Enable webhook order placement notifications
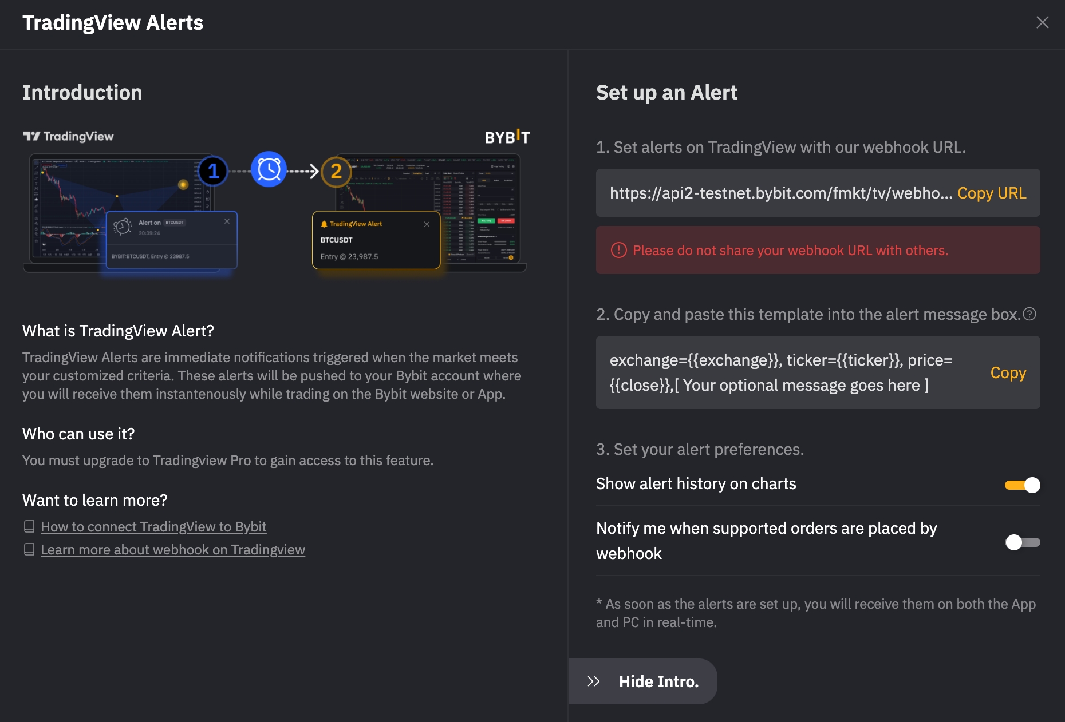Screen dimensions: 1065x722 point(1023,542)
